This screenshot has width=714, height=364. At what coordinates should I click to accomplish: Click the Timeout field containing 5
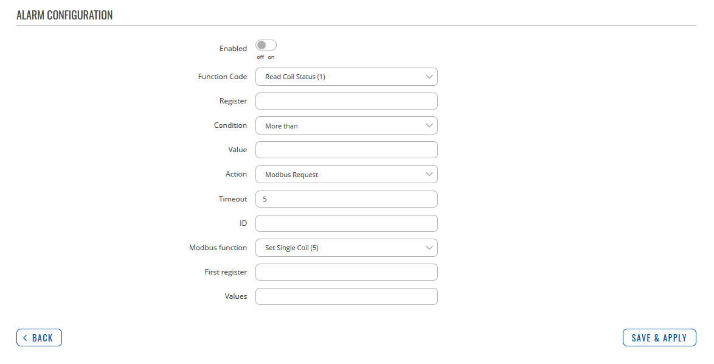pos(346,199)
